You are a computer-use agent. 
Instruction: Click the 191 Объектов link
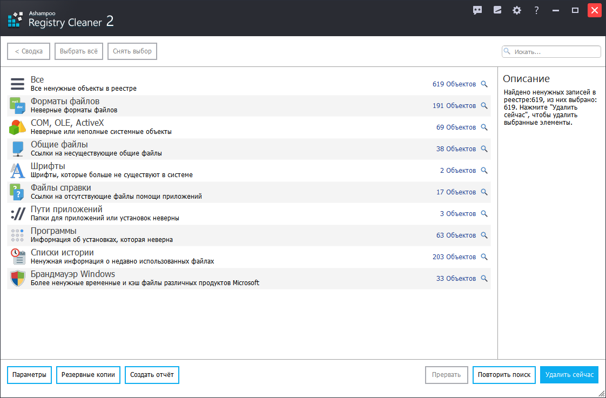click(454, 106)
